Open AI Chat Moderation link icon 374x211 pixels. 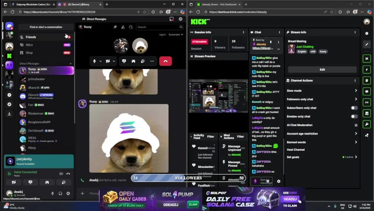(x=356, y=125)
